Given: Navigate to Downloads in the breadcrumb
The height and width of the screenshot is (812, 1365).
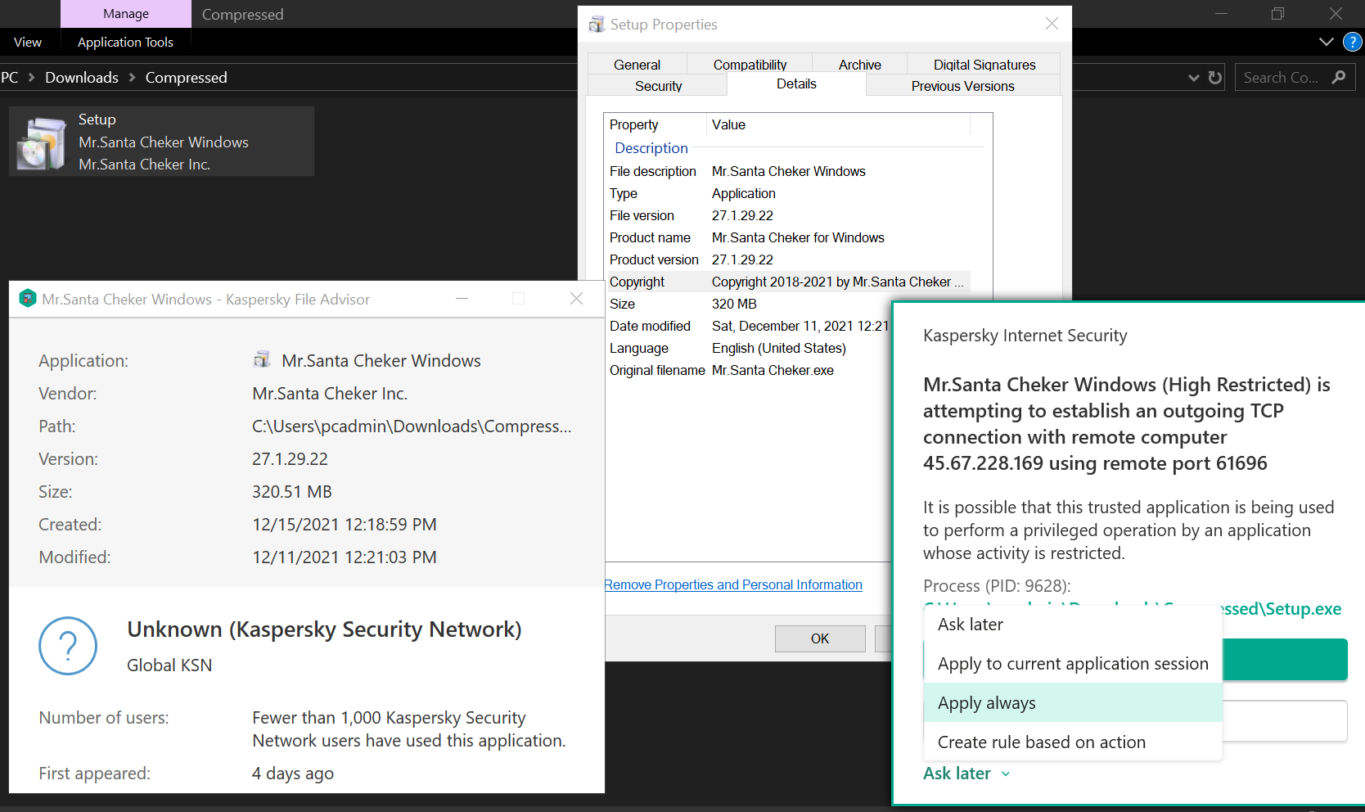Looking at the screenshot, I should tap(82, 78).
